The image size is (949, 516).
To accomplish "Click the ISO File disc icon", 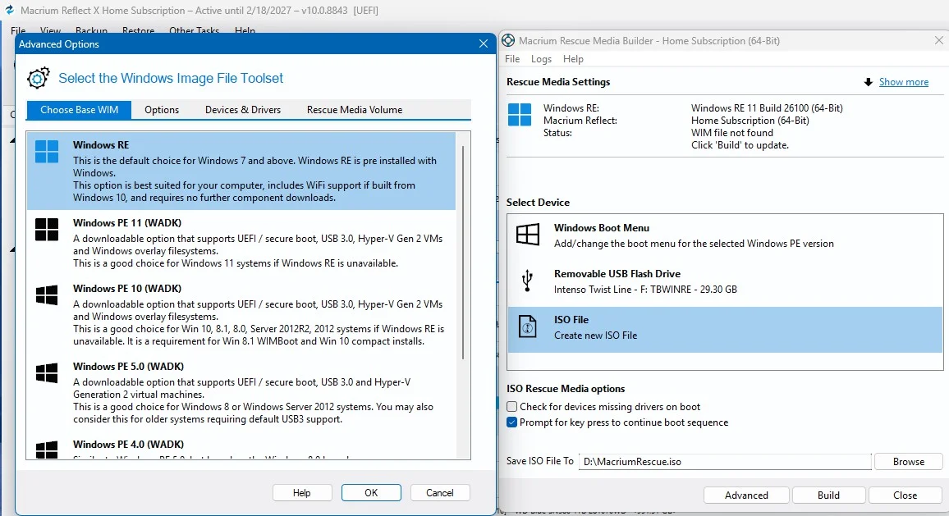I will click(527, 326).
